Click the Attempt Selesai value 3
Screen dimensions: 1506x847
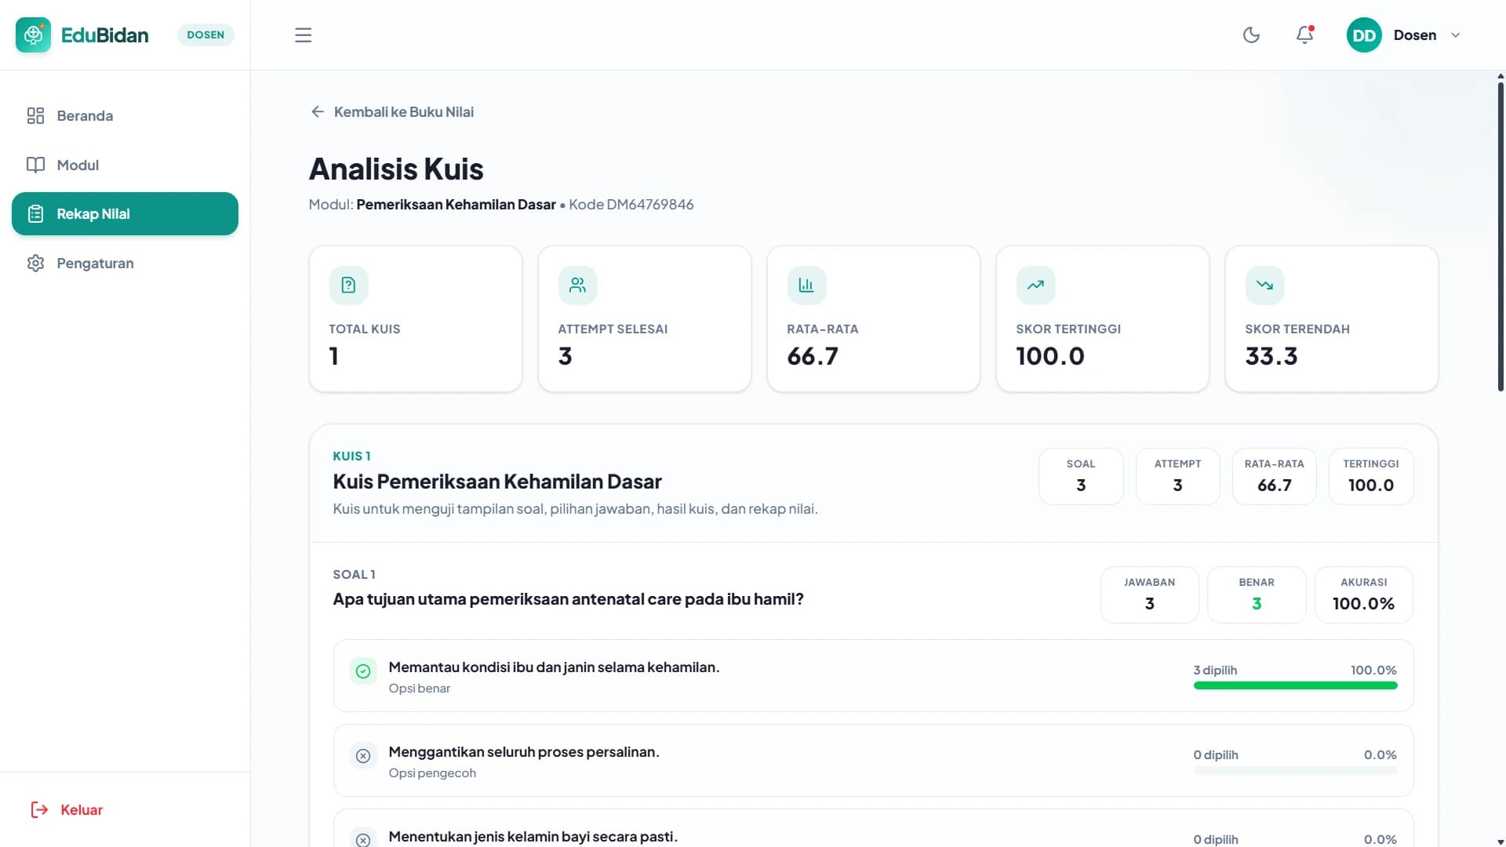565,356
